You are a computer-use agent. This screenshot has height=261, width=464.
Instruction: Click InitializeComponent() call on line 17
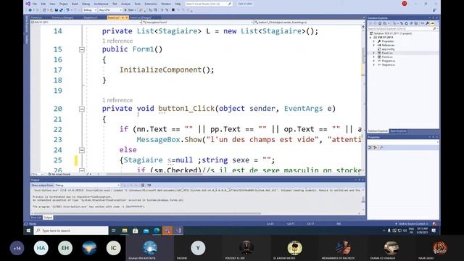coord(167,70)
